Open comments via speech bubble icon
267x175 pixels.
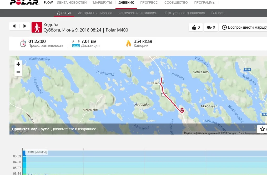point(211,27)
